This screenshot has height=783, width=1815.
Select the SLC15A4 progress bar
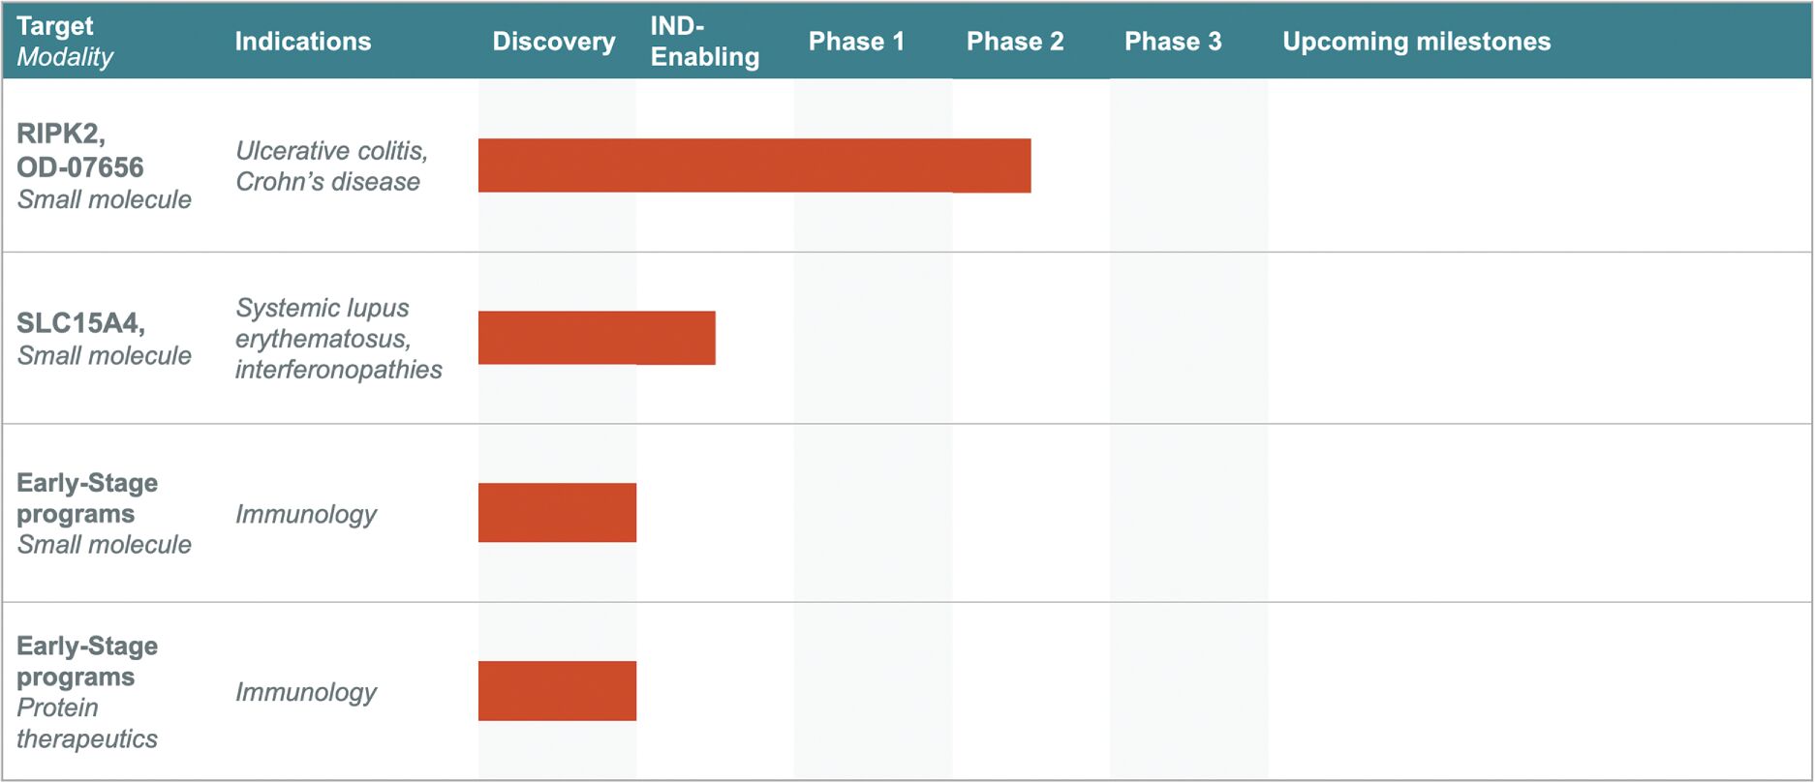597,338
